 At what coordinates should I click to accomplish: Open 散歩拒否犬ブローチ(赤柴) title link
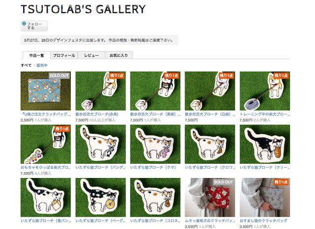(x=97, y=114)
